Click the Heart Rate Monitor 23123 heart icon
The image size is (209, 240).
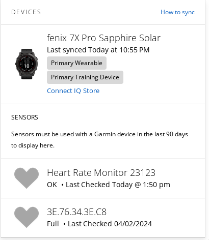[x=27, y=178]
